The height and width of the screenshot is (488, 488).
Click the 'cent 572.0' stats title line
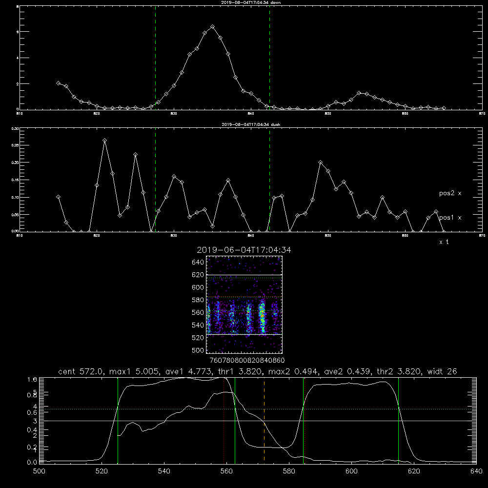tap(258, 371)
